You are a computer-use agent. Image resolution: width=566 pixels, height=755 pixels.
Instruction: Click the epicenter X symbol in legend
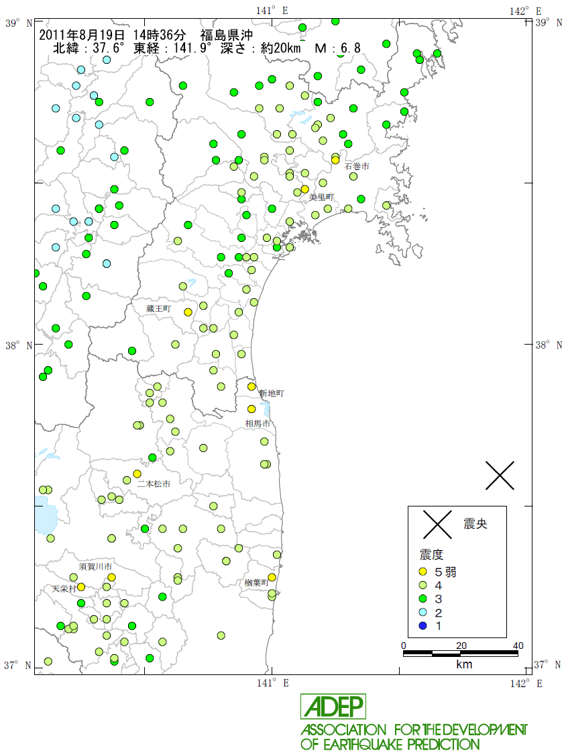(x=437, y=525)
